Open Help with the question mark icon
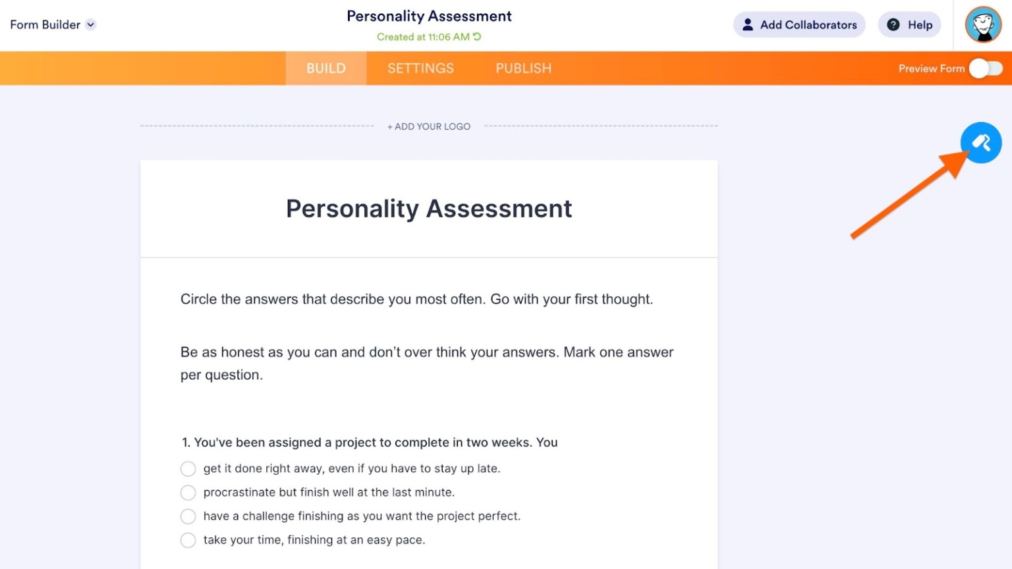The height and width of the screenshot is (569, 1012). [x=893, y=24]
